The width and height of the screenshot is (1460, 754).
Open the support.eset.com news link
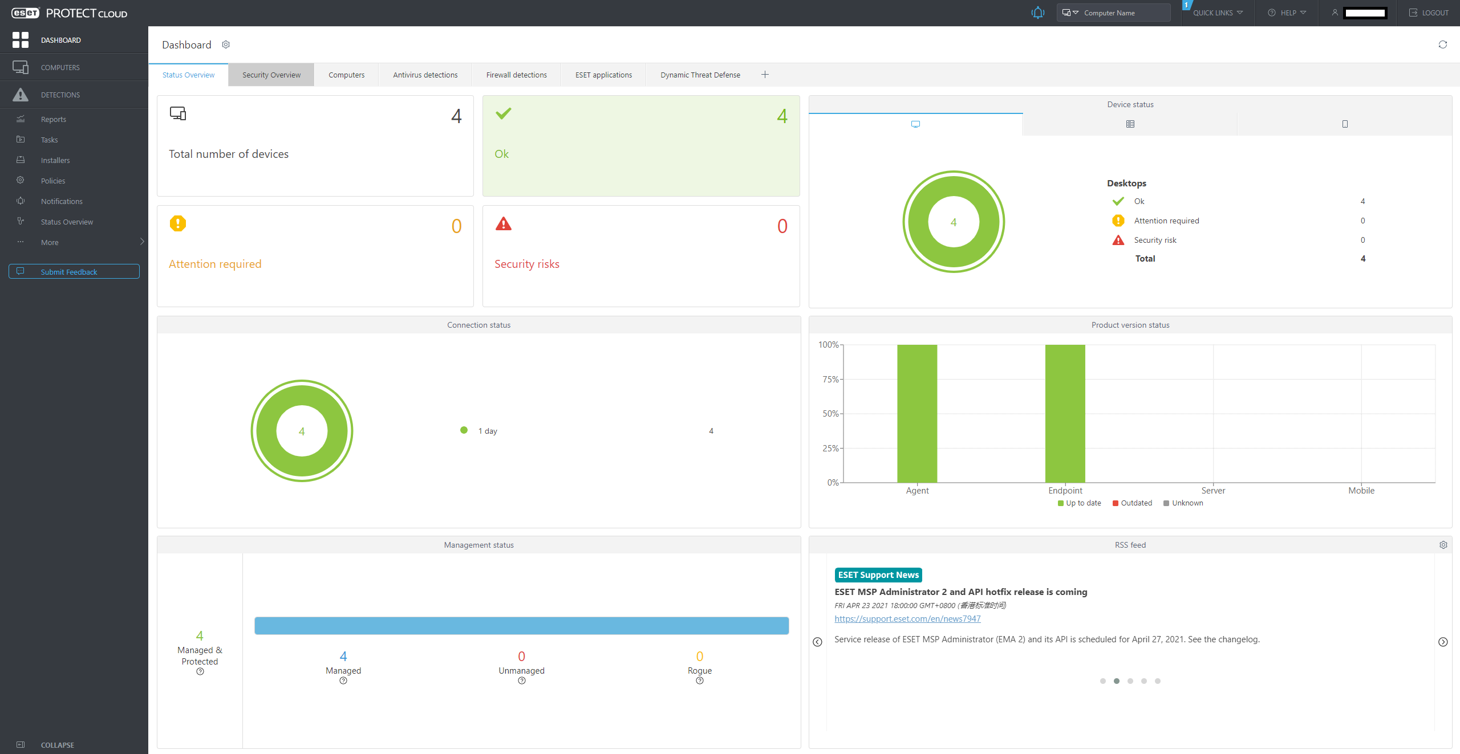tap(907, 618)
